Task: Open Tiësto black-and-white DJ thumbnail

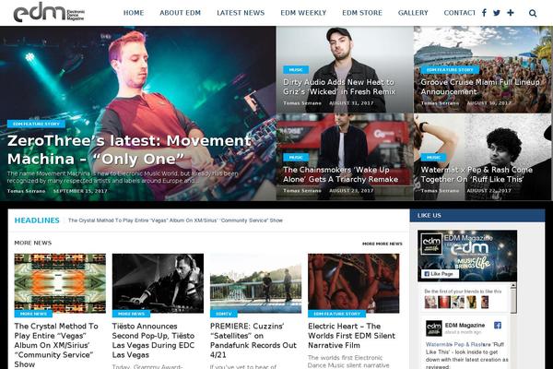Action: click(x=158, y=283)
